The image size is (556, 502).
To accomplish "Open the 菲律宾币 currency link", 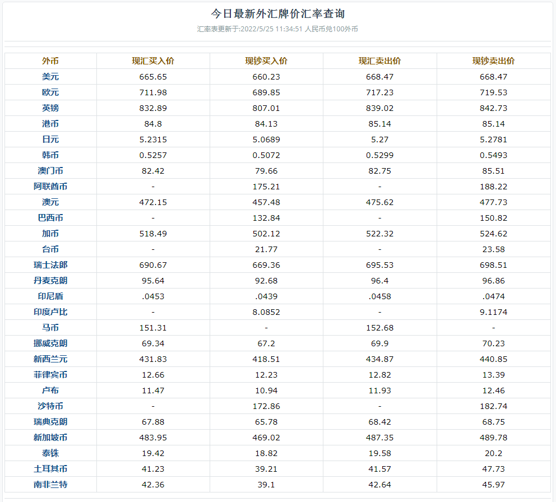I will pyautogui.click(x=50, y=375).
